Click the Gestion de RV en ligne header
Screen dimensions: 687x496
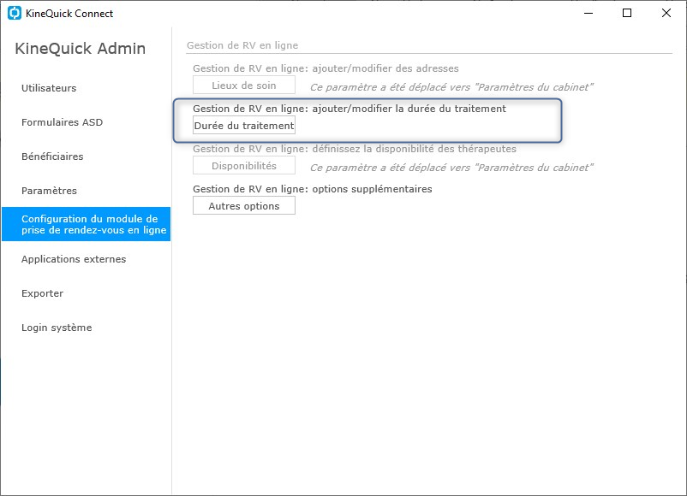[x=242, y=45]
